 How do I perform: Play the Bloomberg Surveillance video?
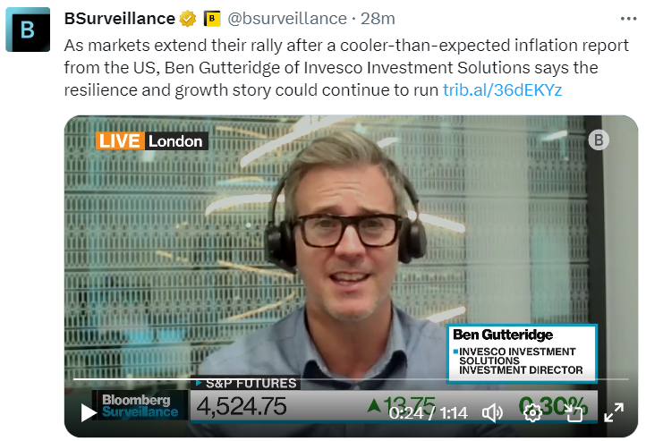point(89,412)
